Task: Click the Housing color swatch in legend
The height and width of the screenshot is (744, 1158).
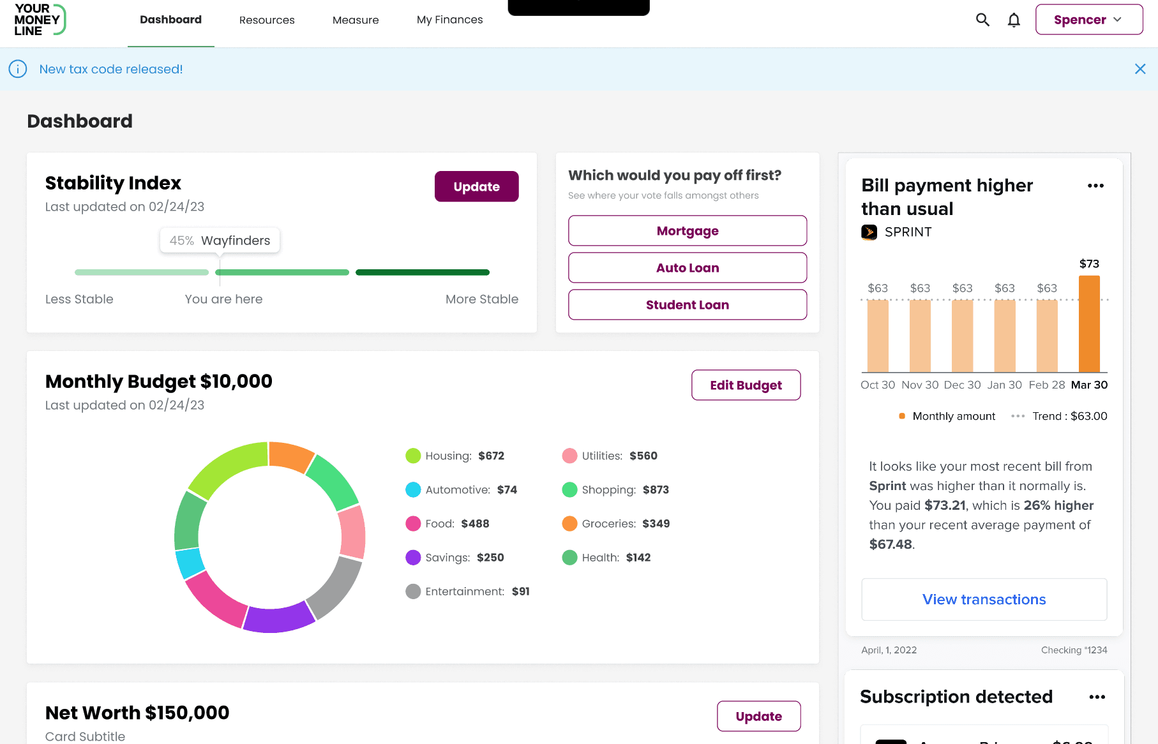Action: pos(413,456)
